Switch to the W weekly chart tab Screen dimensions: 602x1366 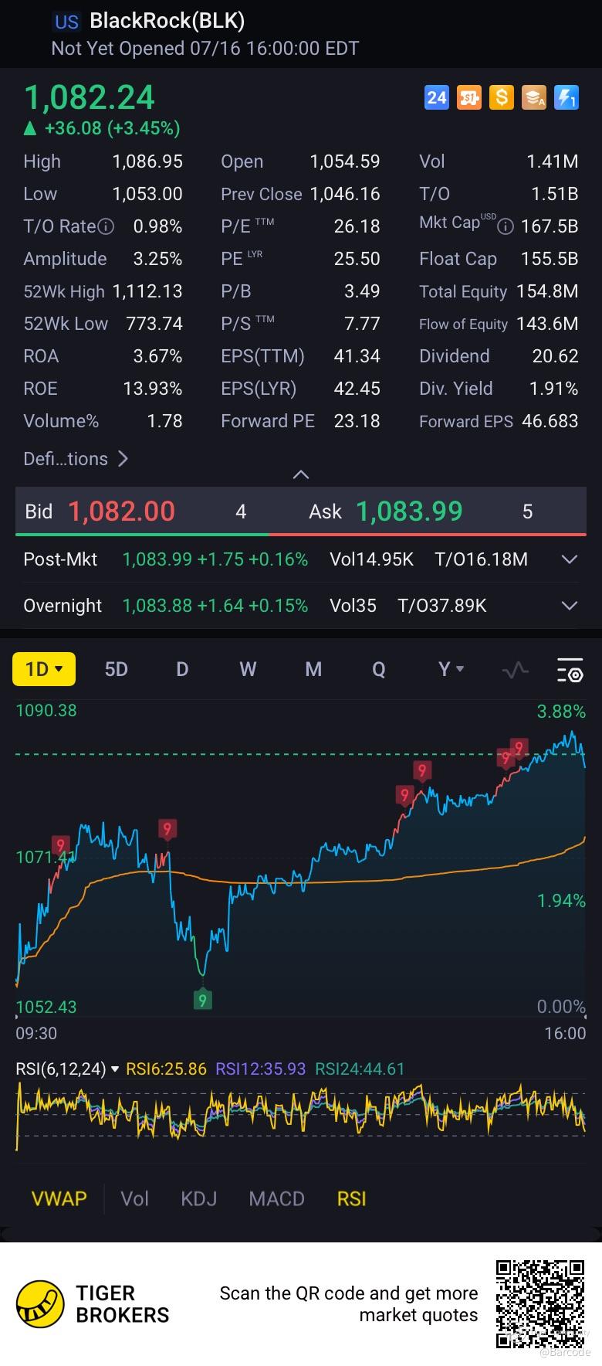coord(248,669)
